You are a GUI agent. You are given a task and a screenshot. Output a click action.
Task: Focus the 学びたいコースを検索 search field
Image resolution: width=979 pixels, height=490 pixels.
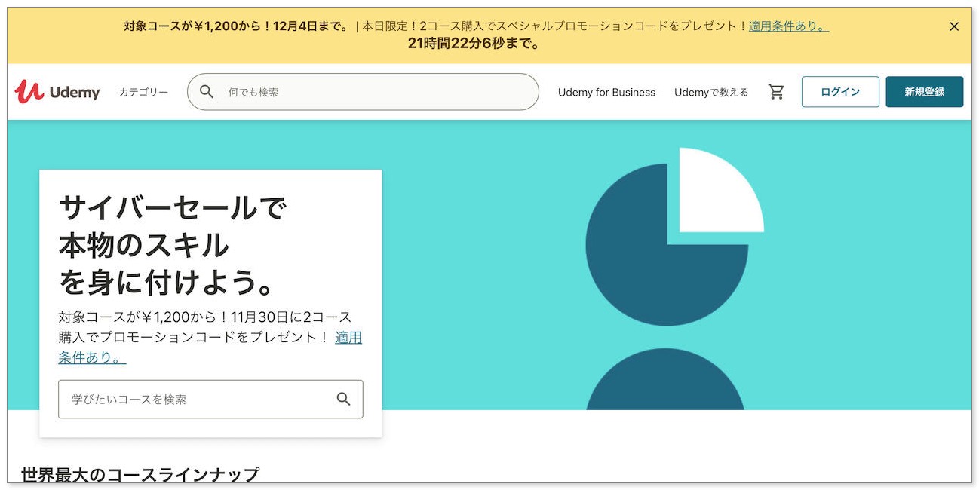(x=210, y=399)
